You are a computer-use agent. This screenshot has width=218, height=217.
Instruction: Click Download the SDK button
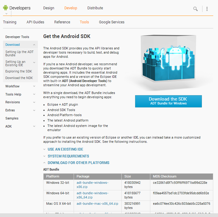tap(168, 101)
